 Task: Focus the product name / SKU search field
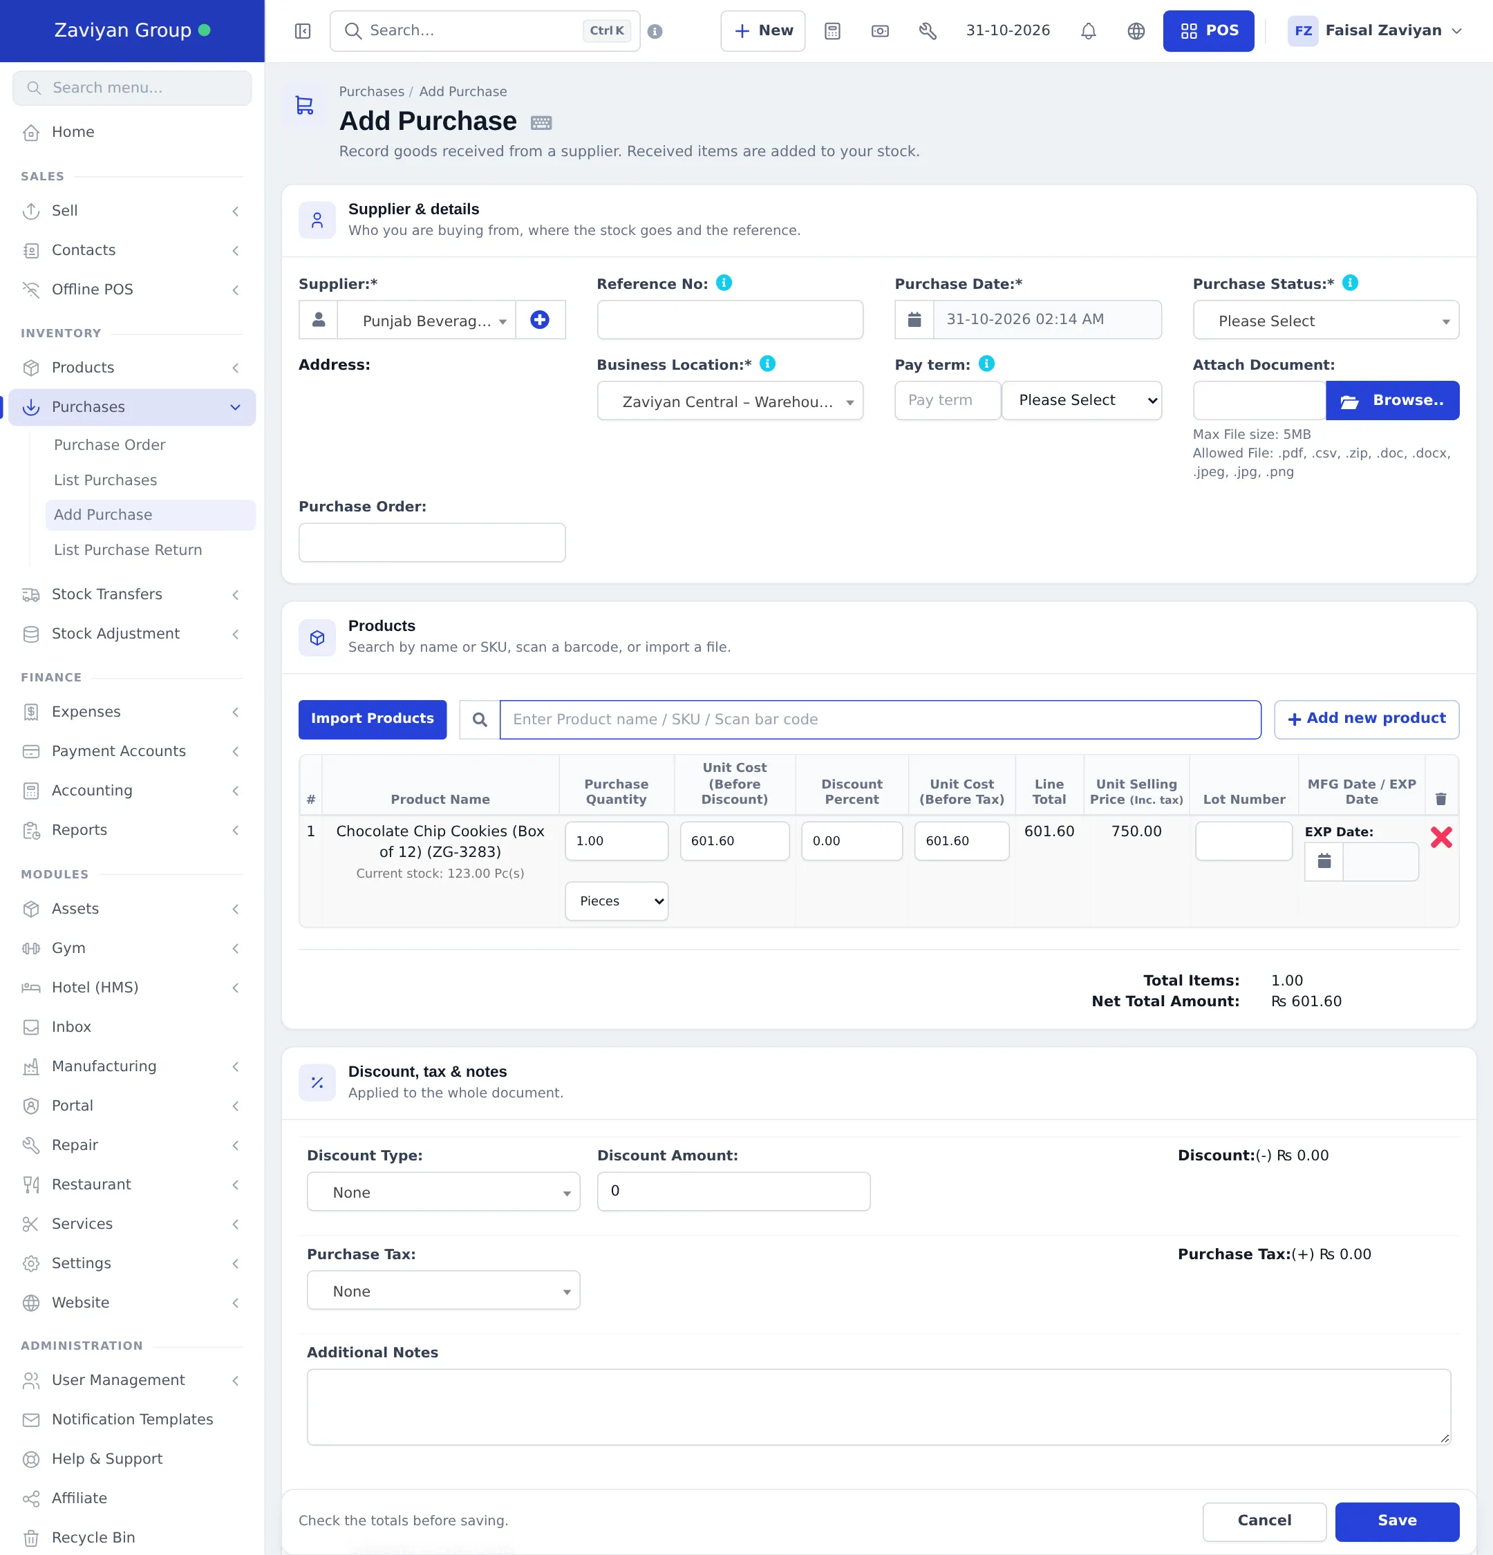[880, 719]
